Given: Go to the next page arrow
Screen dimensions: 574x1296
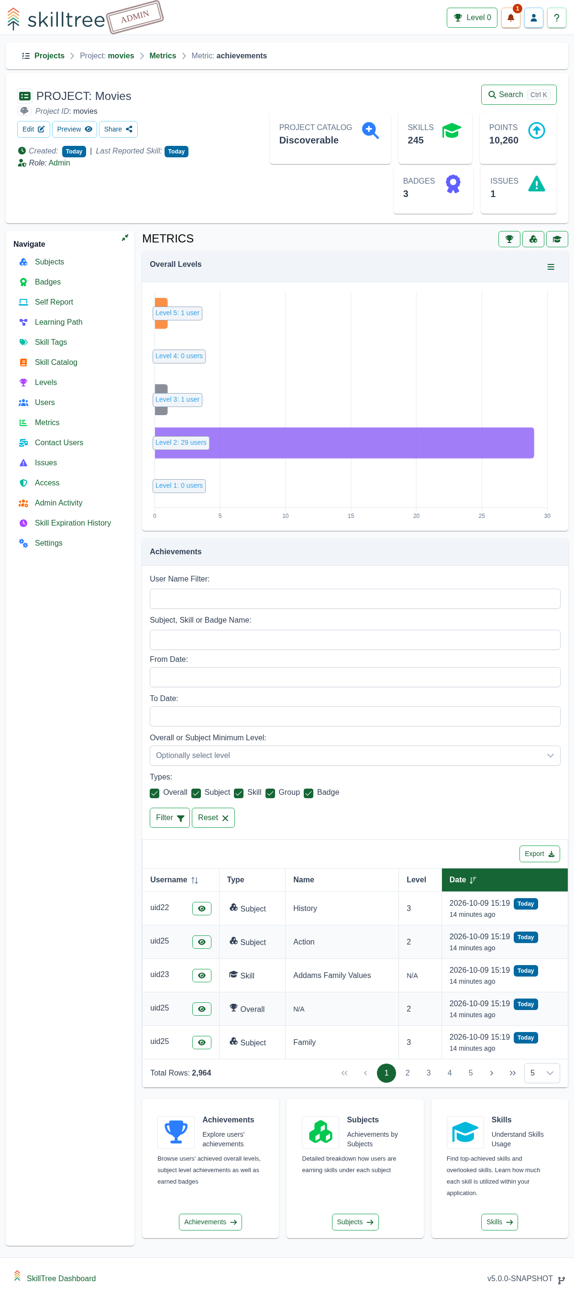Looking at the screenshot, I should (491, 1073).
